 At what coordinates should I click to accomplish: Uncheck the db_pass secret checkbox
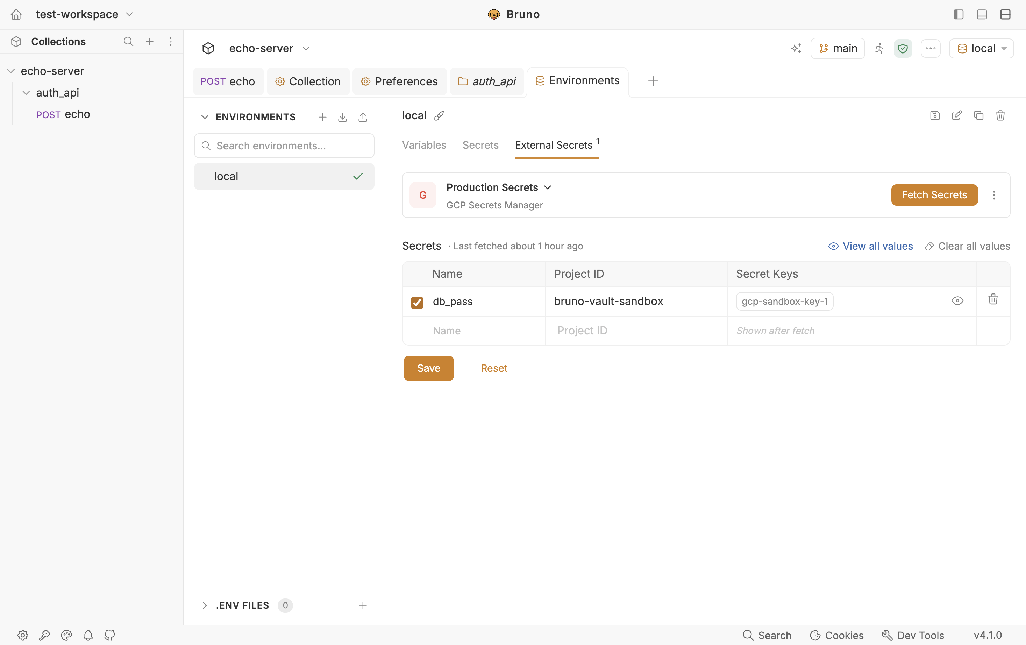coord(417,302)
